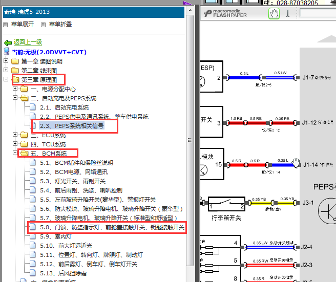Click document icon of 5.1 BCM插件和保险丝说明
Image resolution: width=336 pixels, height=282 pixels.
33,162
